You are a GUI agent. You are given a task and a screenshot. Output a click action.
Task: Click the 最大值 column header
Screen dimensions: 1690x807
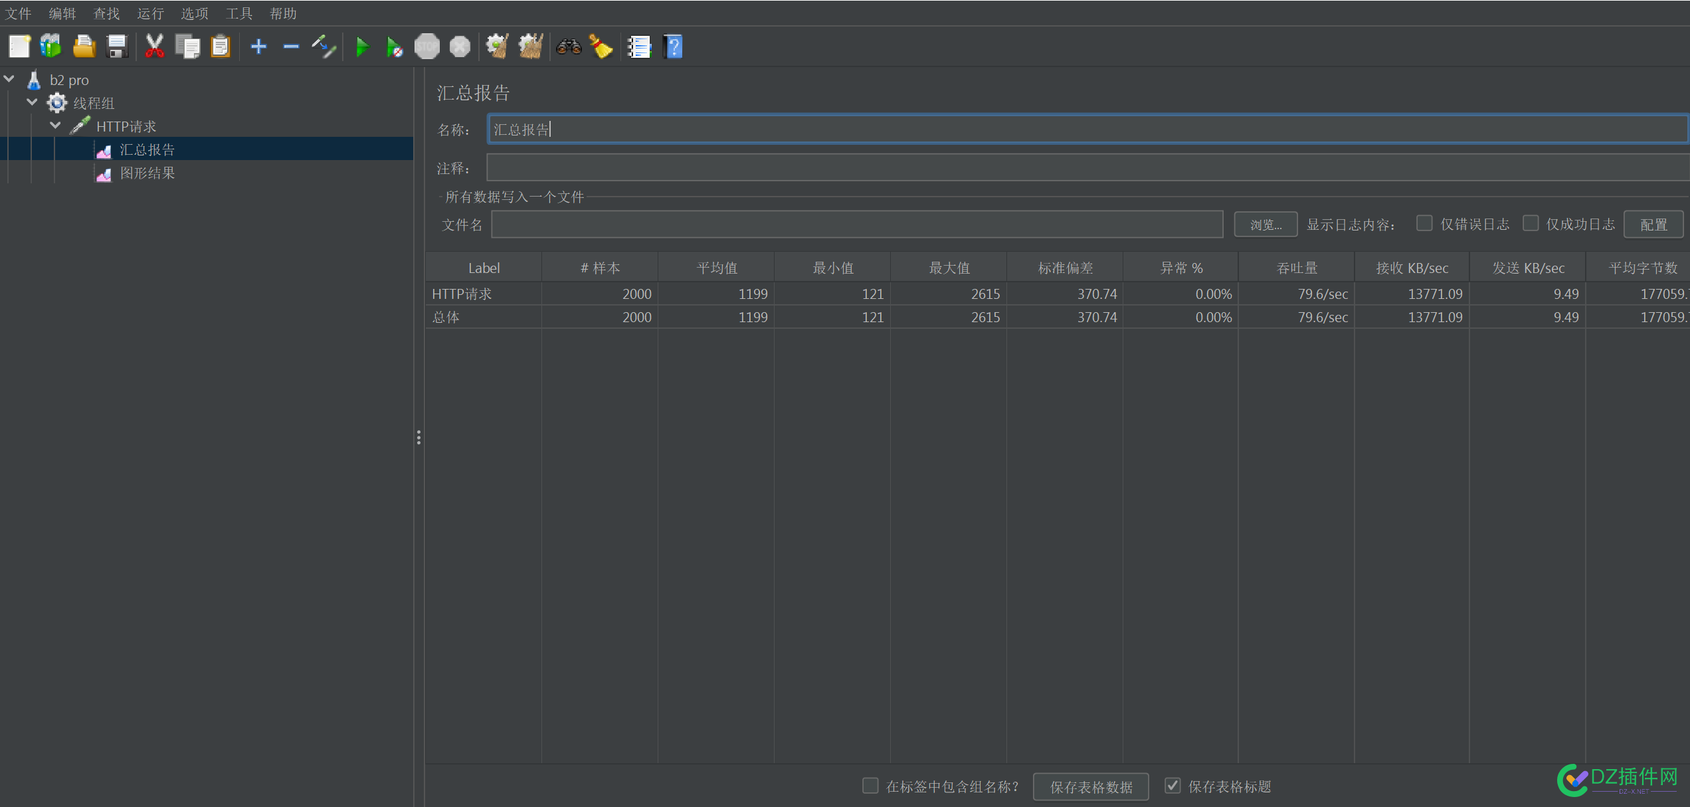[949, 268]
